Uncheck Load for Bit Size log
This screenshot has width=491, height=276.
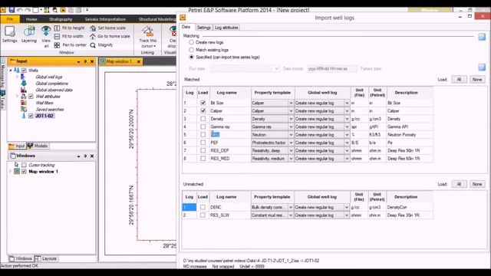coord(203,103)
